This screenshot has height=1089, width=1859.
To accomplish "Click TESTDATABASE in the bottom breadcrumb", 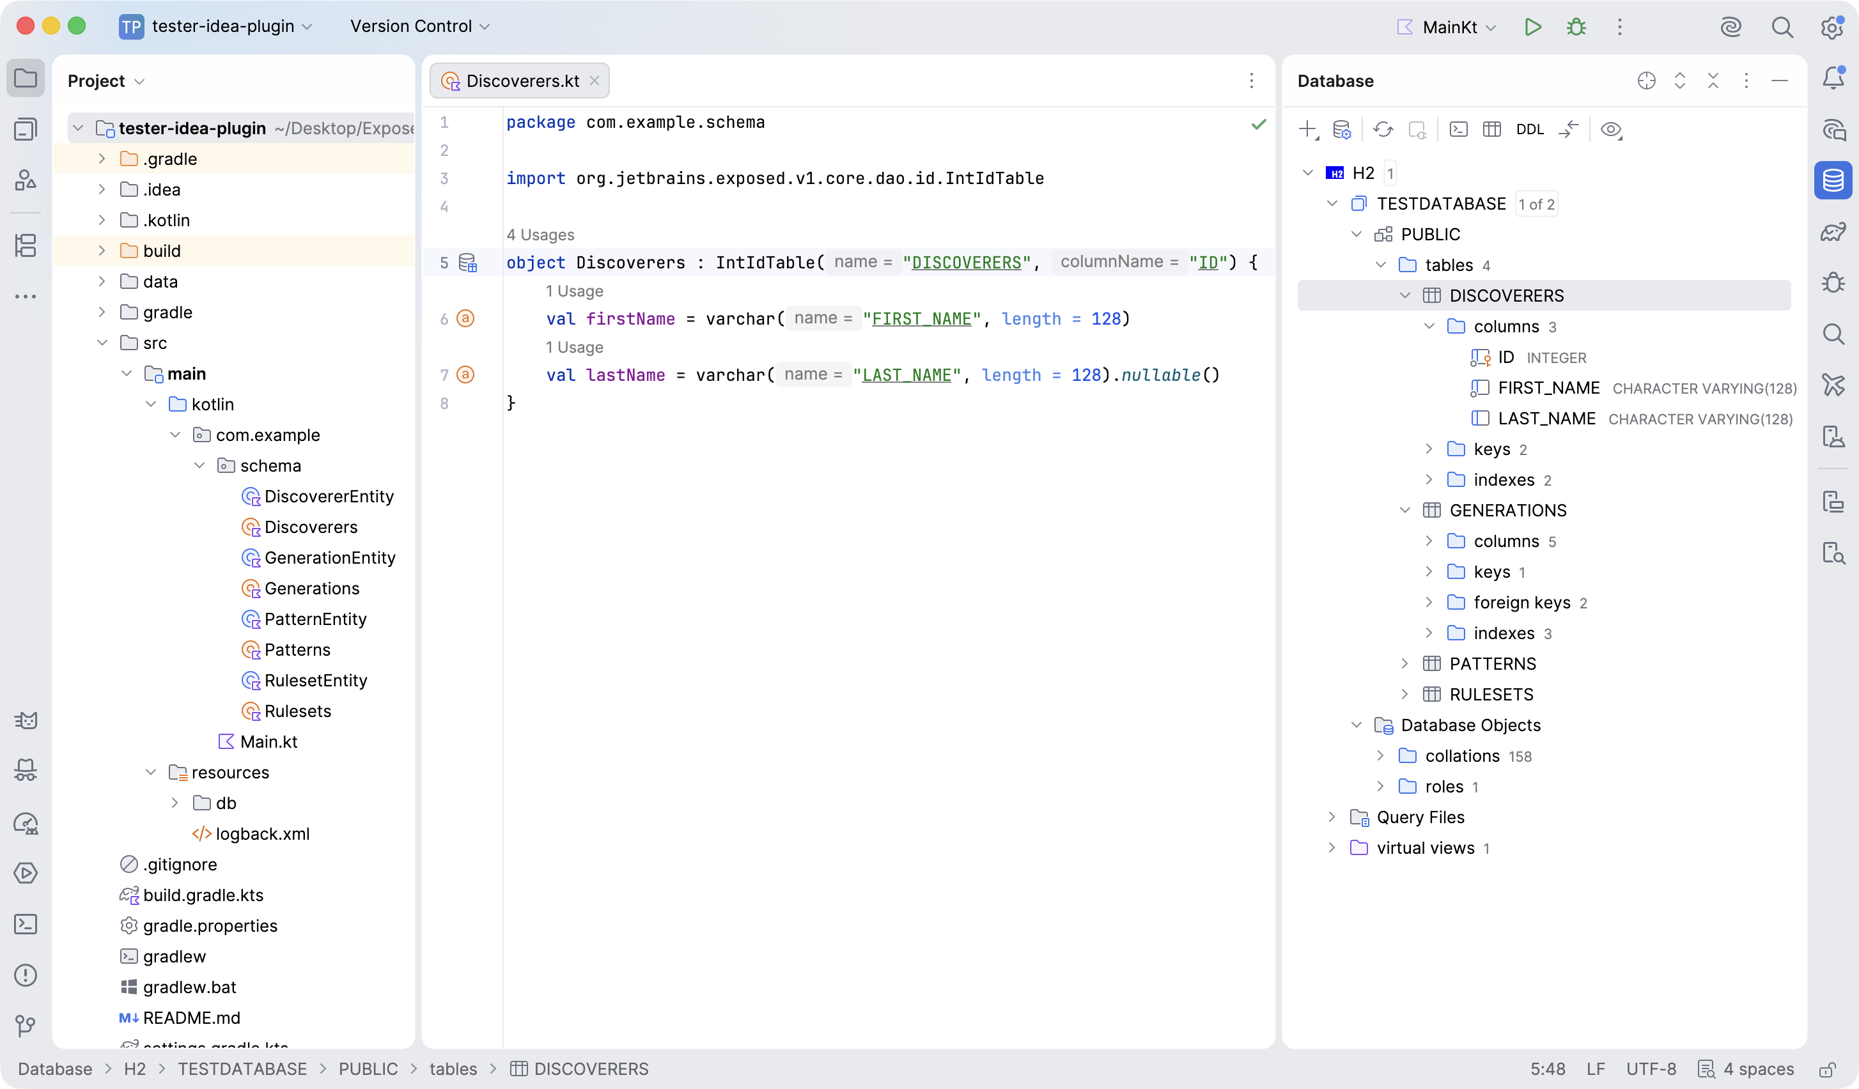I will (x=242, y=1069).
